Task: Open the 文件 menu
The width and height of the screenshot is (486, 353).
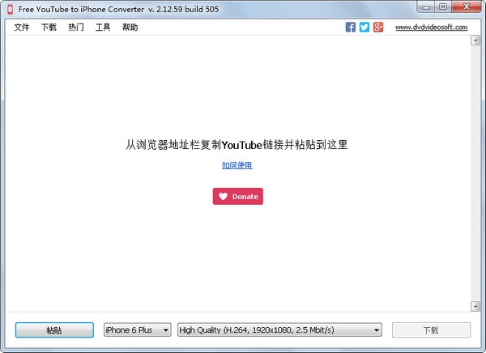Action: coord(22,28)
